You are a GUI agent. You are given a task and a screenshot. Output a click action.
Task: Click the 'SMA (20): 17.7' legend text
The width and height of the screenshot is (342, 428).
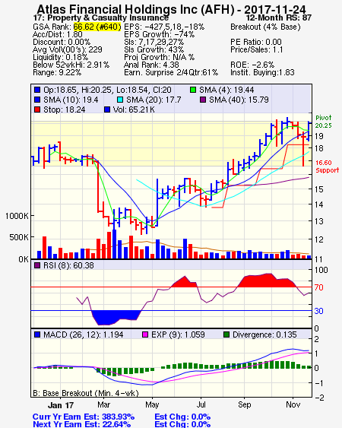coord(154,100)
